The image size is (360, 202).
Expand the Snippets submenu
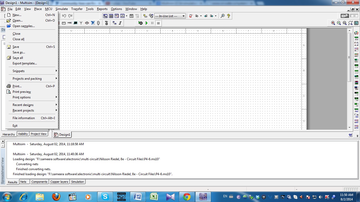(32, 71)
